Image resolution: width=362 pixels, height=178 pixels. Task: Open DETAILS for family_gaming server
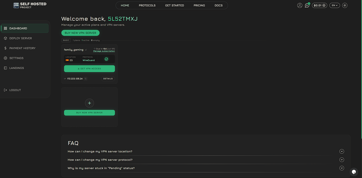(x=108, y=79)
